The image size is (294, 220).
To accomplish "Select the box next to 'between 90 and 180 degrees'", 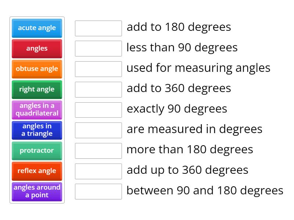I will point(98,191).
